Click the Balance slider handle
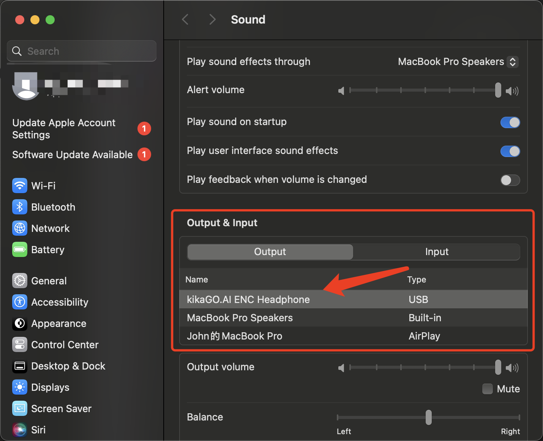 click(429, 417)
